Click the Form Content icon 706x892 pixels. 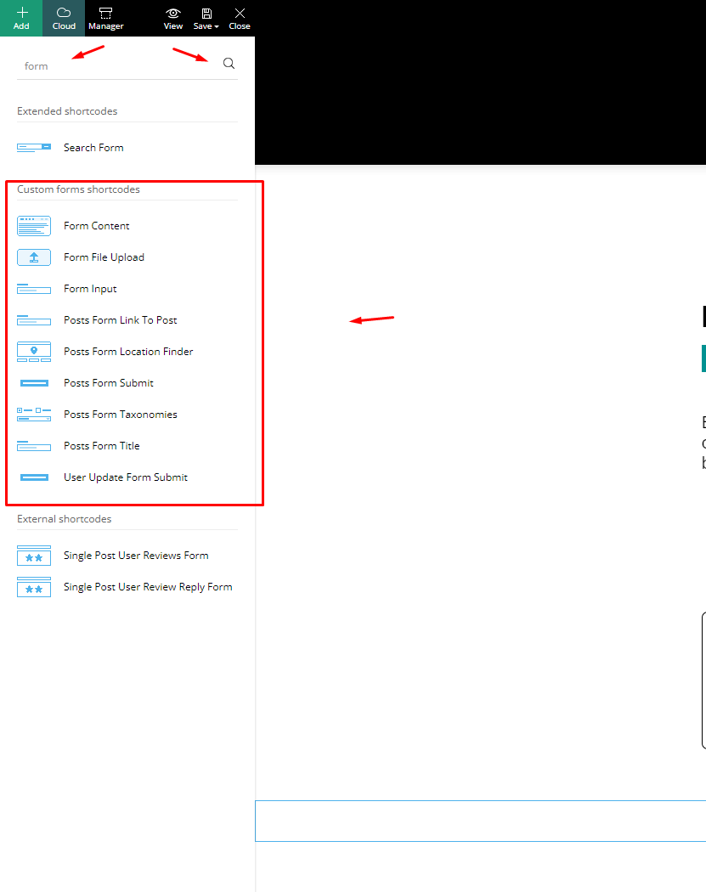coord(34,226)
